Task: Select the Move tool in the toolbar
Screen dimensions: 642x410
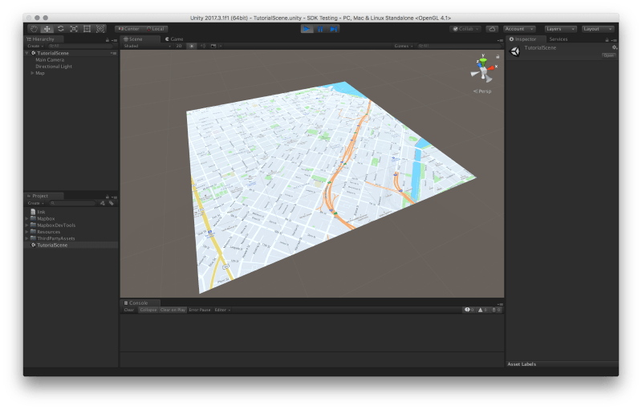Action: 47,29
